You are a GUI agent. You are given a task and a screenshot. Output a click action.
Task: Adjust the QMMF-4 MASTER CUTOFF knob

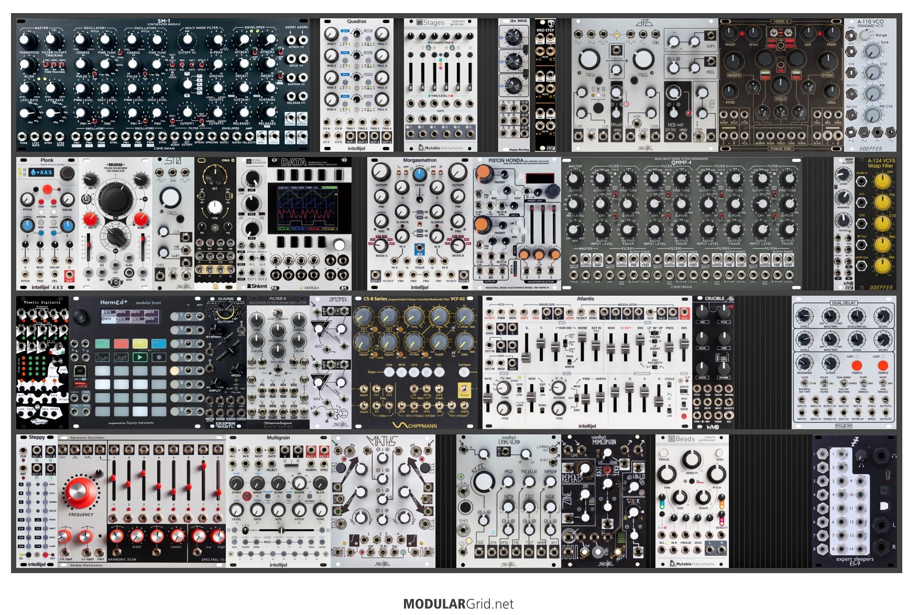tap(575, 180)
